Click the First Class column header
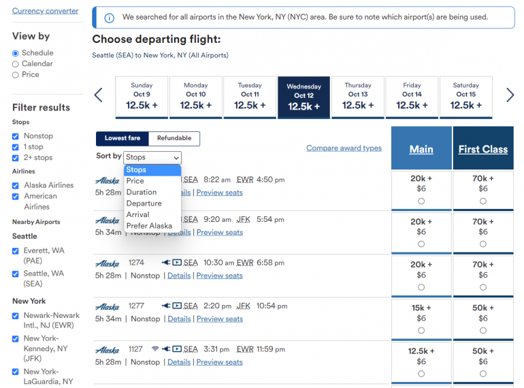The height and width of the screenshot is (388, 524). click(x=483, y=149)
